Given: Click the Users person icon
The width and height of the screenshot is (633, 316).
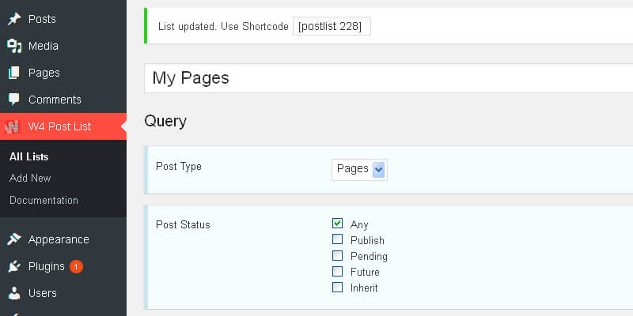Looking at the screenshot, I should pyautogui.click(x=14, y=293).
